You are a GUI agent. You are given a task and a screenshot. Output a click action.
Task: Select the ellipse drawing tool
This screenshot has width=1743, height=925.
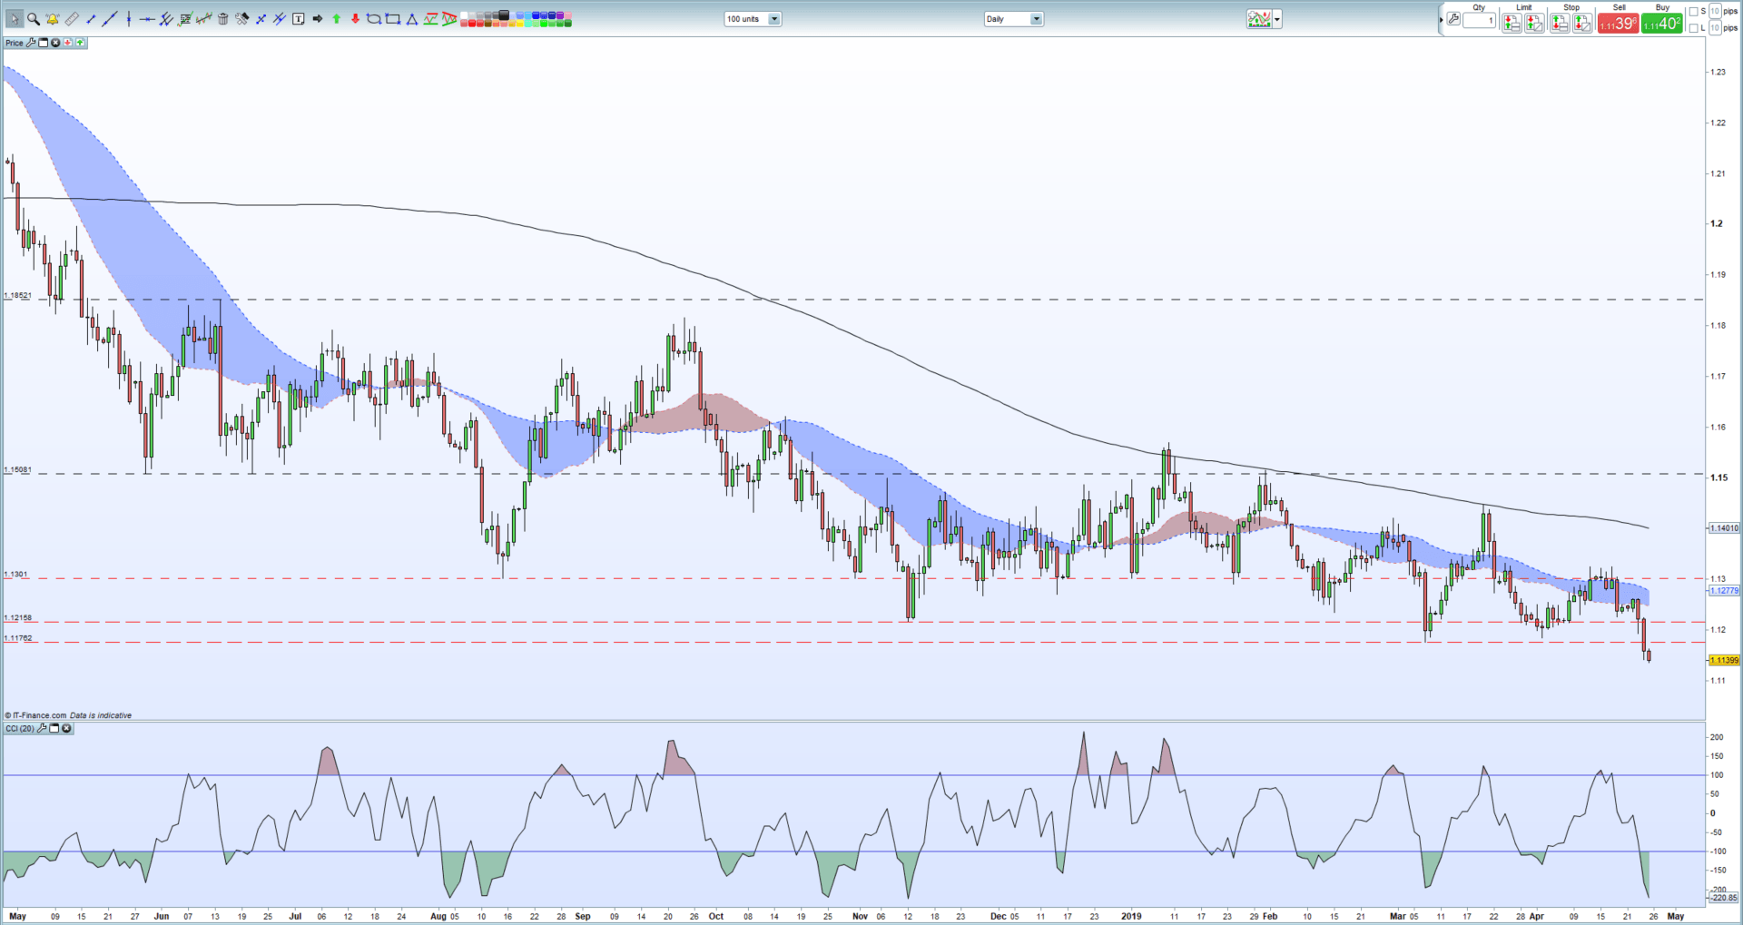click(x=373, y=18)
